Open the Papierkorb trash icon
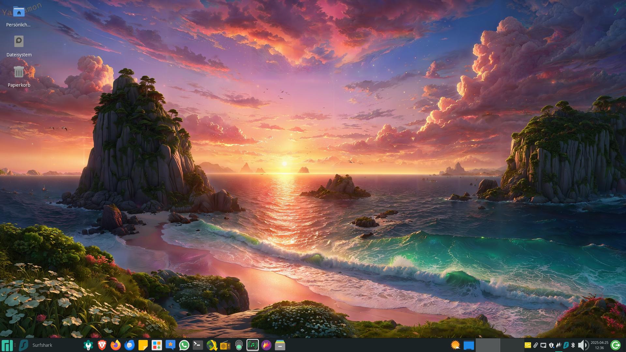 click(19, 72)
